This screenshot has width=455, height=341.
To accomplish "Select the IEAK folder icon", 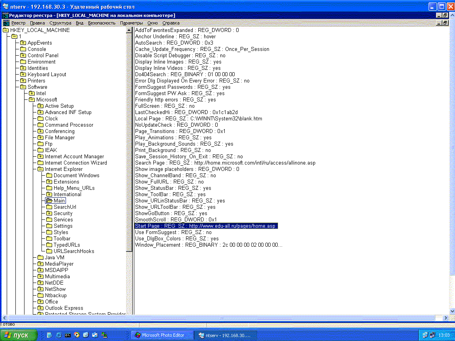I will (x=40, y=150).
